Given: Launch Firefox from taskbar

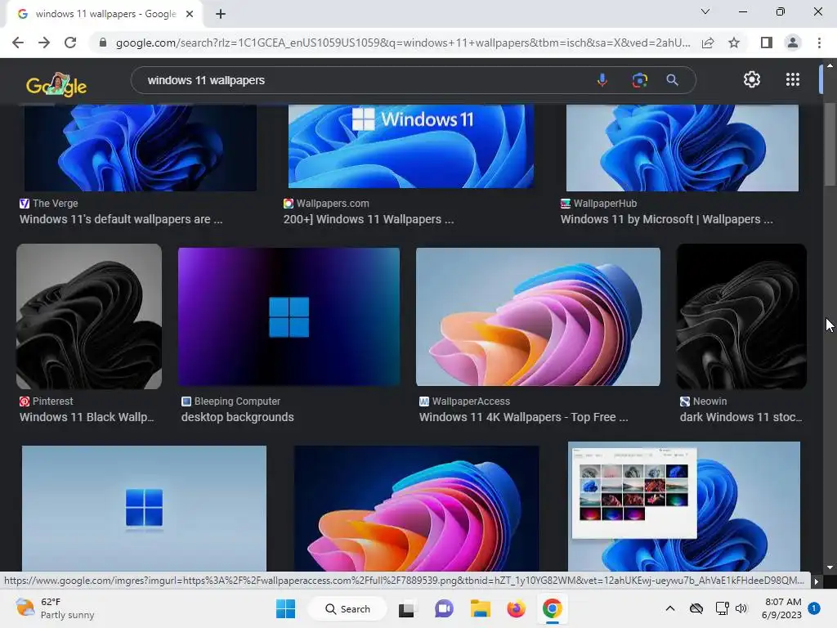Looking at the screenshot, I should (517, 608).
